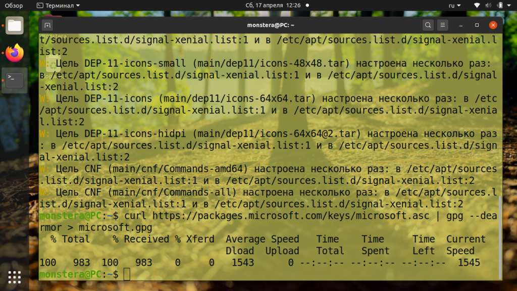Viewport: 517px width, 291px height.
Task: Unmute sound via the muted speaker icon
Action: tap(487, 5)
